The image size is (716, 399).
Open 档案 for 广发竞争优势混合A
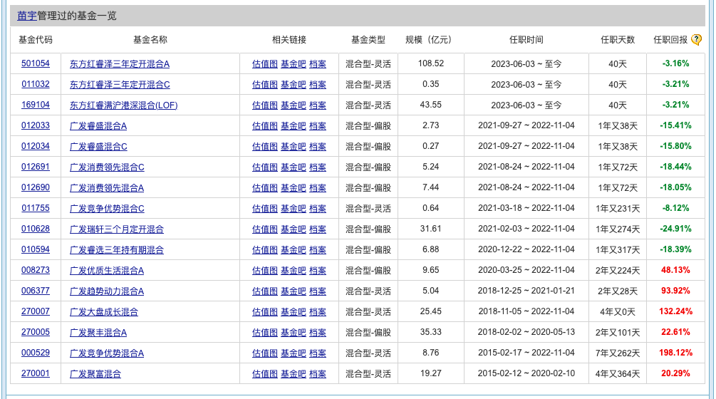318,353
